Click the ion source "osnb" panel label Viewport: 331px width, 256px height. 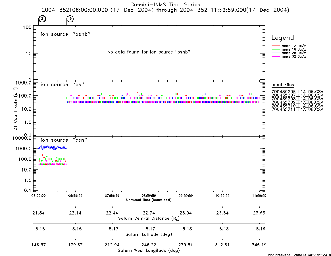click(66, 34)
